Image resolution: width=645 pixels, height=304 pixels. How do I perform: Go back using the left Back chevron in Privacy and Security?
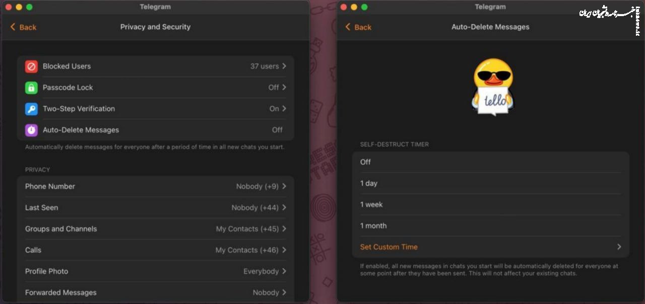pyautogui.click(x=13, y=27)
